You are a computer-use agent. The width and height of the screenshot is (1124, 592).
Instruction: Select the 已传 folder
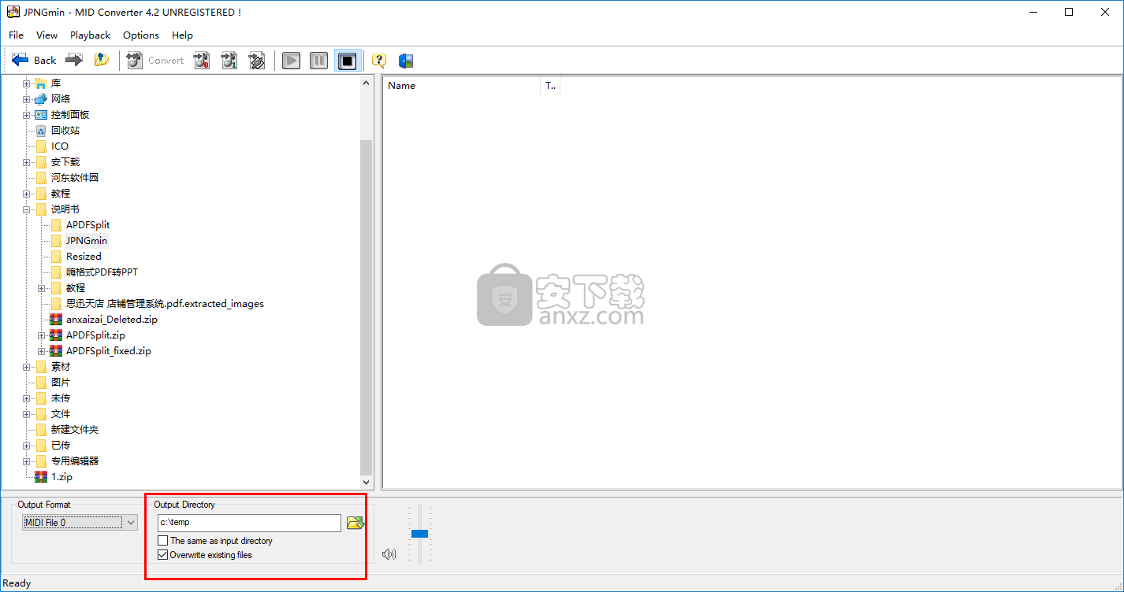pos(61,446)
